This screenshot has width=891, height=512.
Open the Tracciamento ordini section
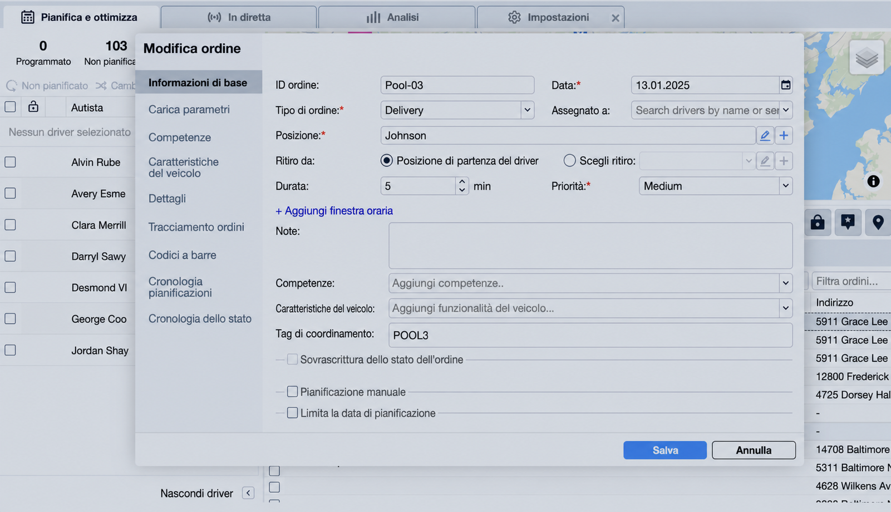[x=196, y=227]
